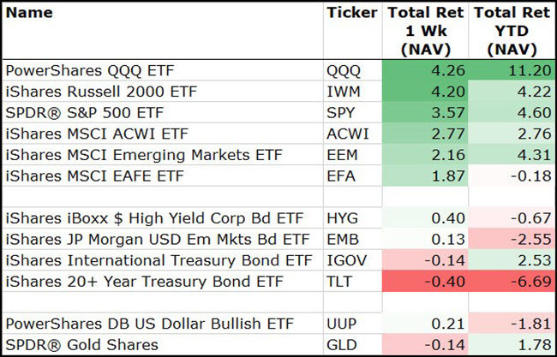557x357 pixels.
Task: Click the ACWI ticker cell
Action: [x=346, y=134]
